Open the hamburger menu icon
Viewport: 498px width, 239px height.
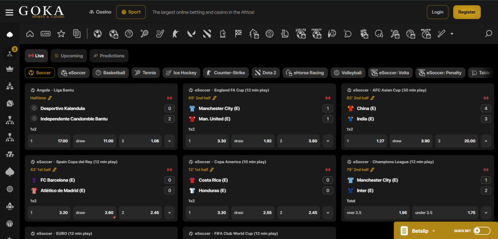pyautogui.click(x=9, y=12)
